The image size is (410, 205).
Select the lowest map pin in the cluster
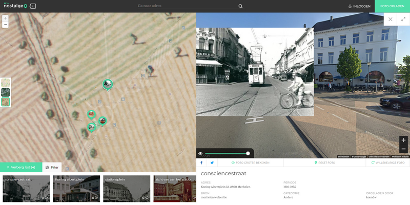pyautogui.click(x=91, y=128)
